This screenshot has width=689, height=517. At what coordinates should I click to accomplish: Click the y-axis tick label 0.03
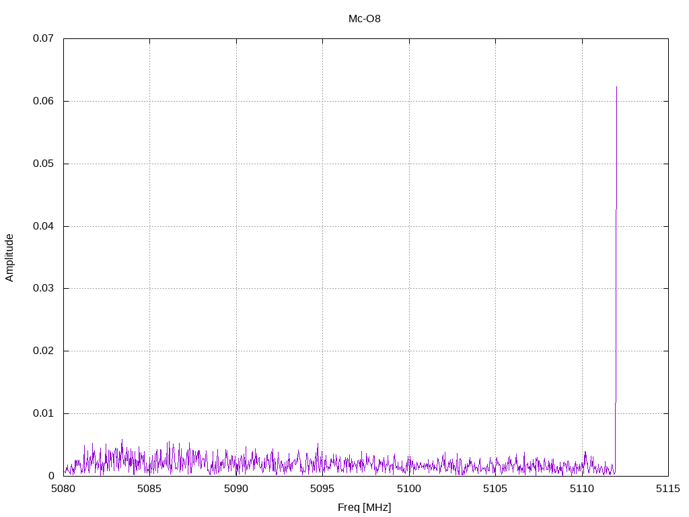pyautogui.click(x=44, y=288)
